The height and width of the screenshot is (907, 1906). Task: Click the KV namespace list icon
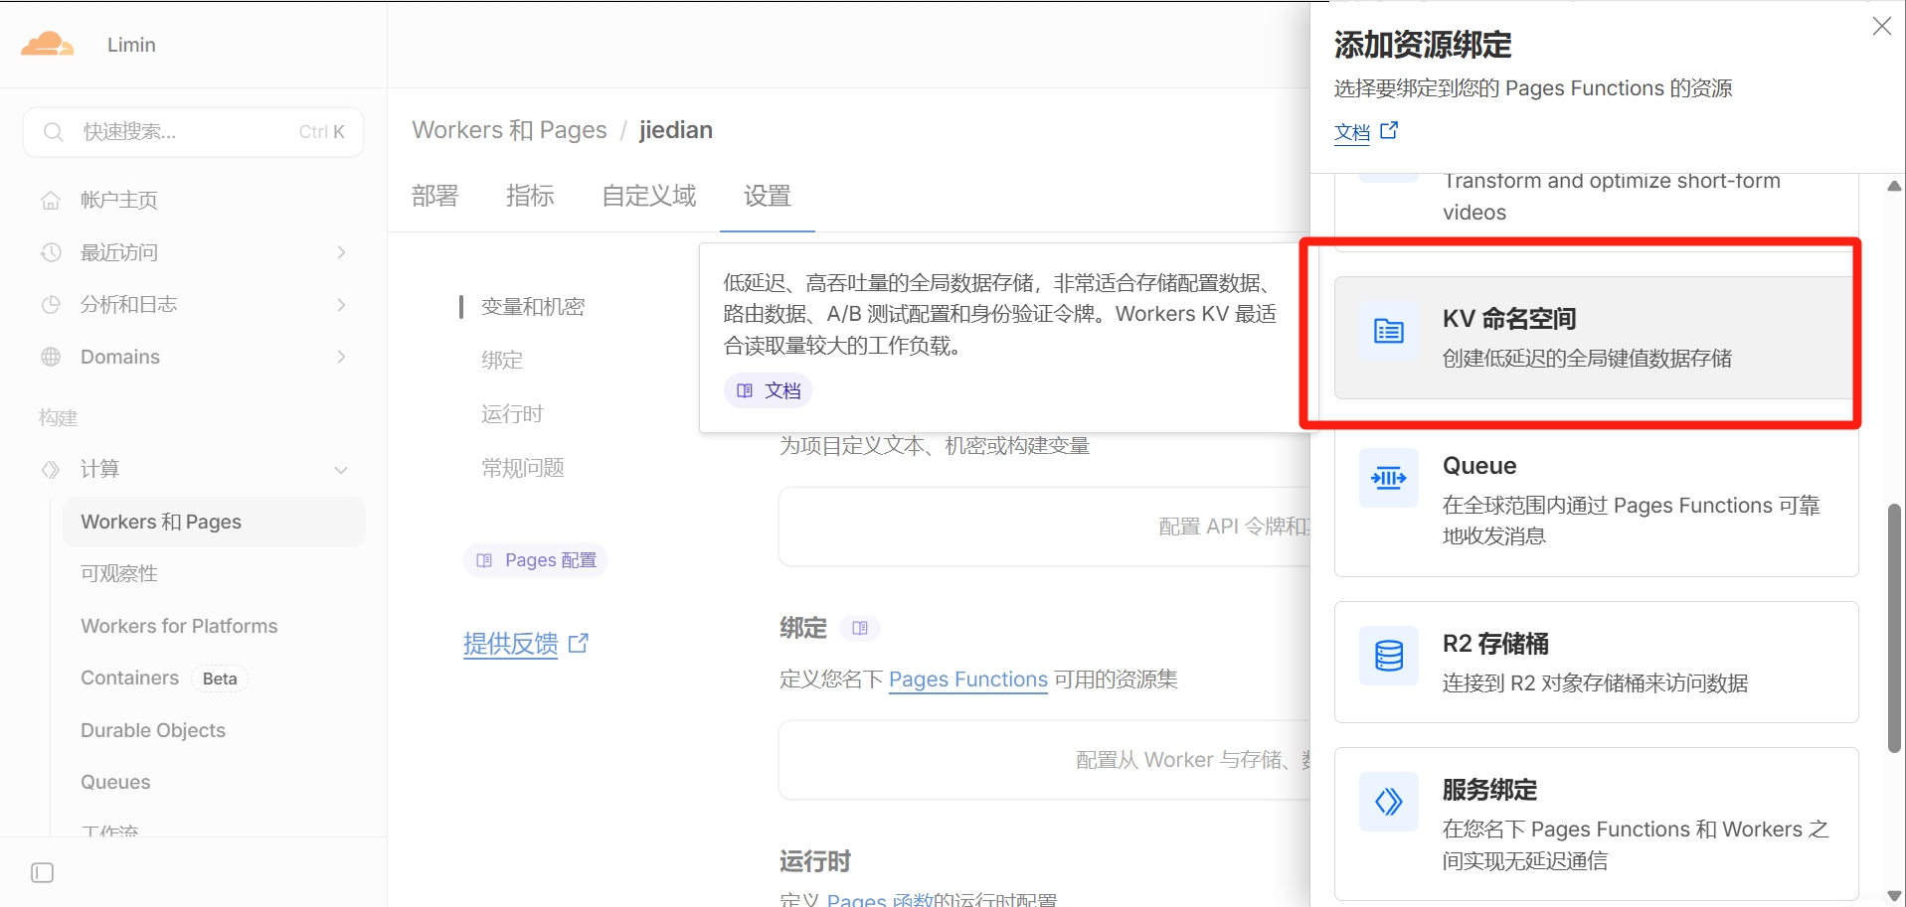pos(1389,331)
